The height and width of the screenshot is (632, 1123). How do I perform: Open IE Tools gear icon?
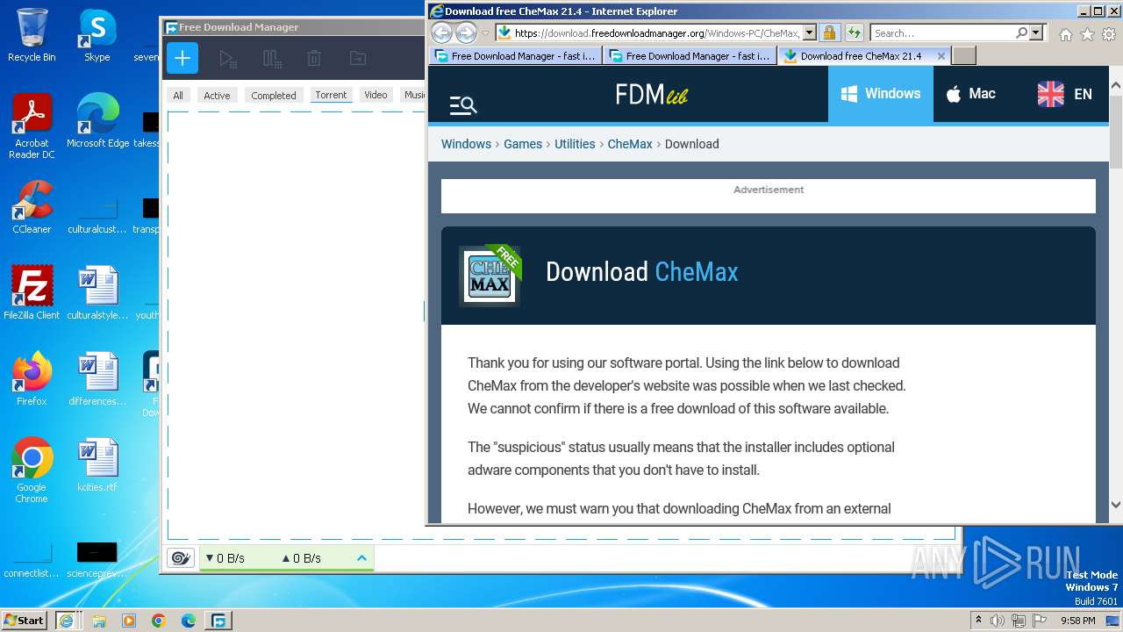(1109, 34)
